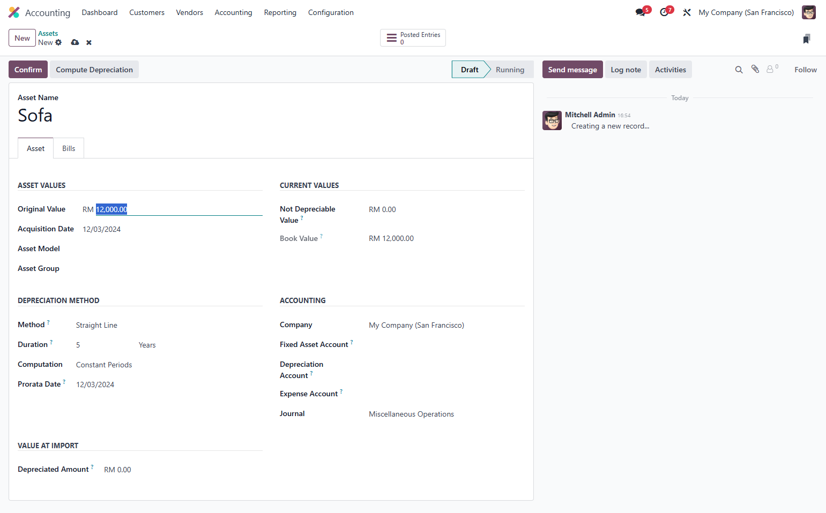This screenshot has height=513, width=826.
Task: Click the Accounting app logo icon
Action: (14, 12)
